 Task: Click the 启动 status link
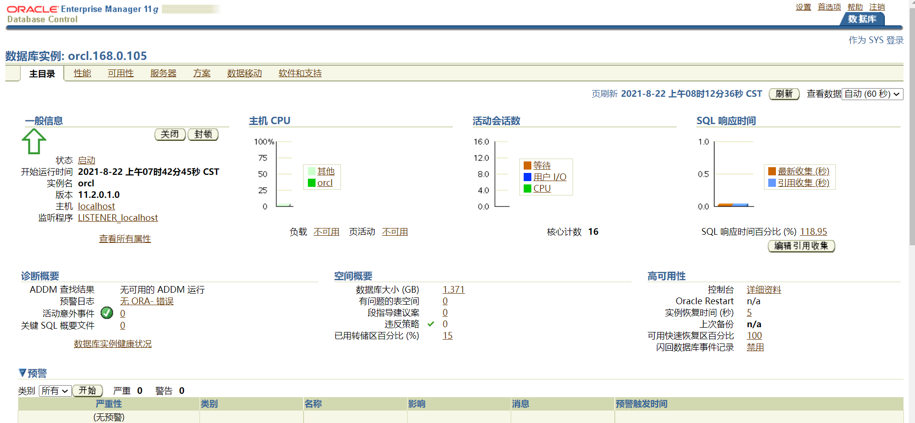pos(87,160)
